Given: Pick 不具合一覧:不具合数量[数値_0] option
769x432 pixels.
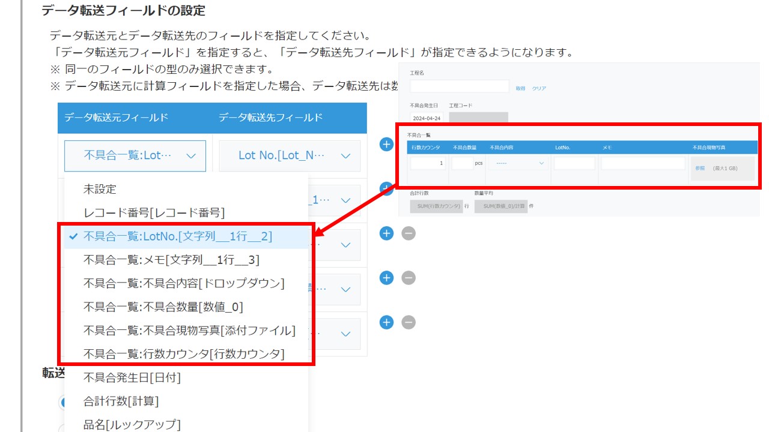Looking at the screenshot, I should [x=163, y=307].
